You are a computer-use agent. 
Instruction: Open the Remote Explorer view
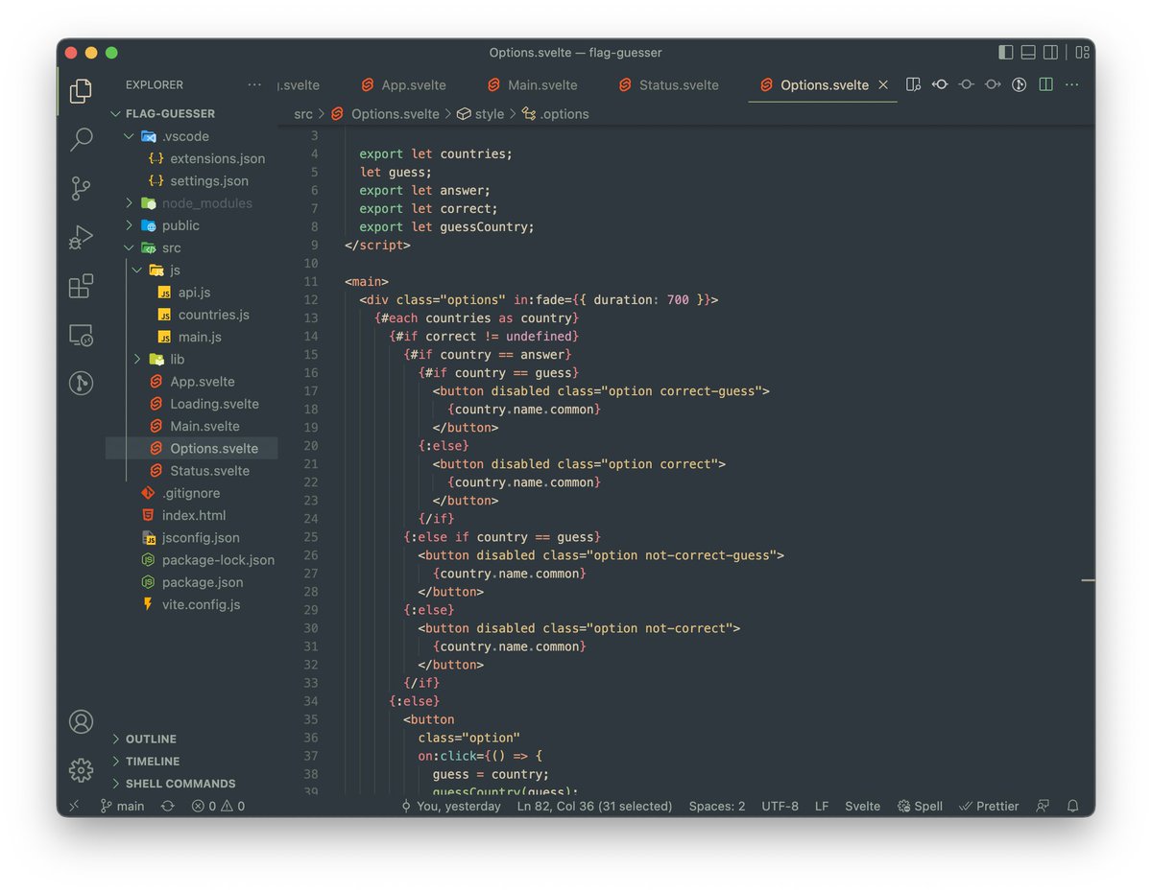(x=82, y=336)
